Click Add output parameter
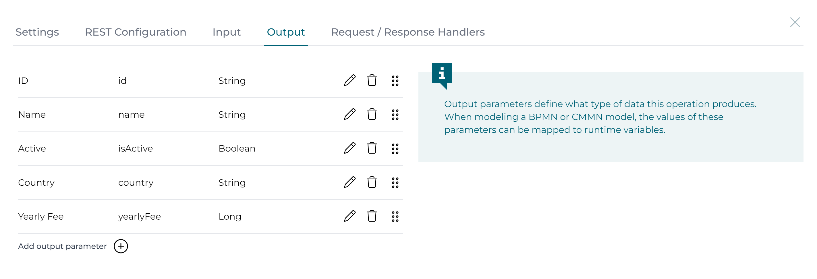 62,246
